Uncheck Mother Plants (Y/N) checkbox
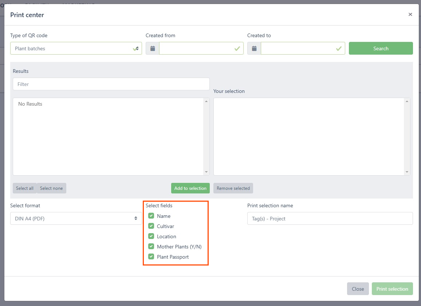The height and width of the screenshot is (306, 421). pos(151,247)
